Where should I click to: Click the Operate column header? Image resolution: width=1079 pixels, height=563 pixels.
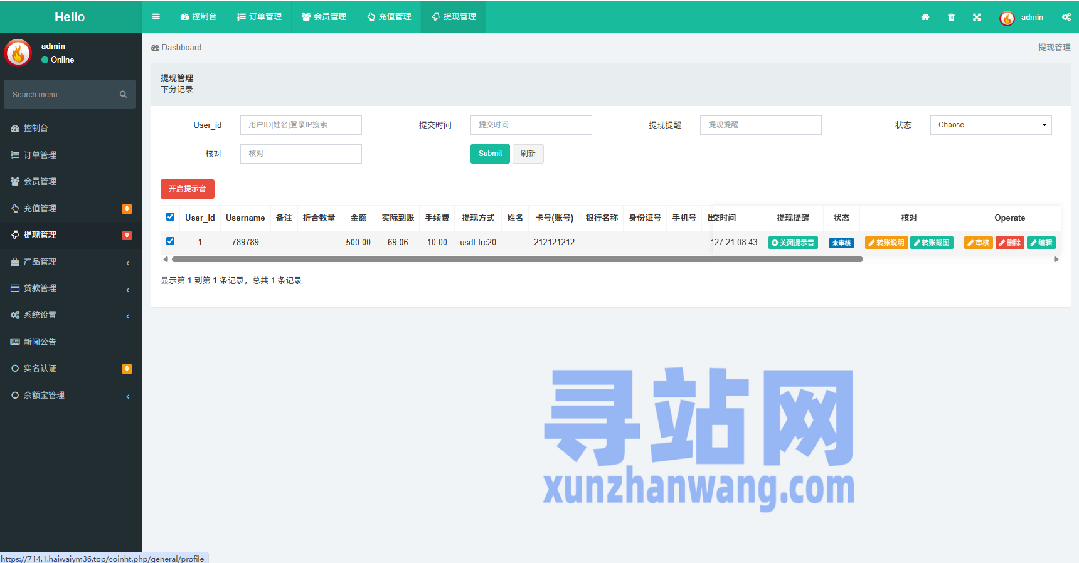[1010, 218]
